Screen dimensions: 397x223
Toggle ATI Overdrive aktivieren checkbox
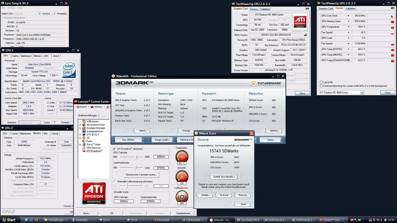[114, 149]
